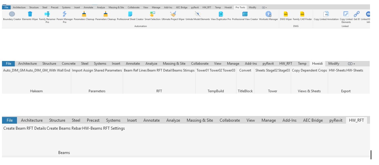This screenshot has width=379, height=165.
Task: Open Analyze tab in middle ribbon
Action: (x=151, y=63)
